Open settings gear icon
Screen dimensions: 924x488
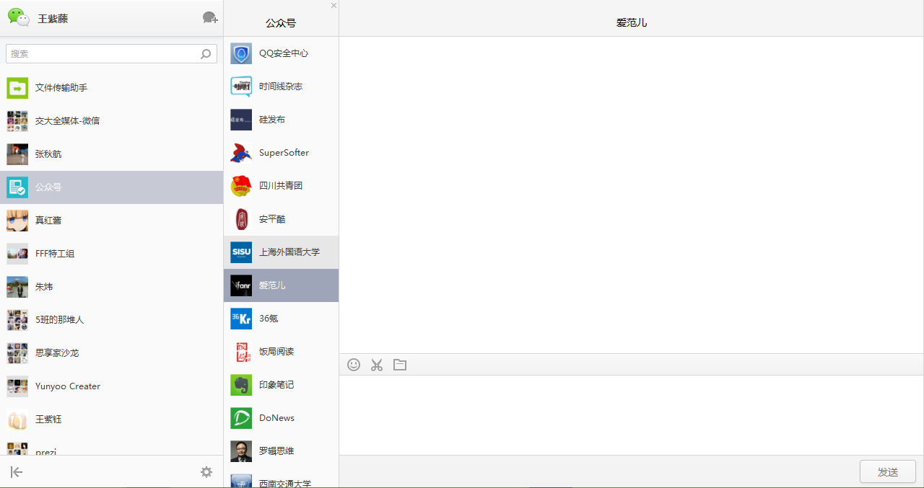pyautogui.click(x=206, y=472)
